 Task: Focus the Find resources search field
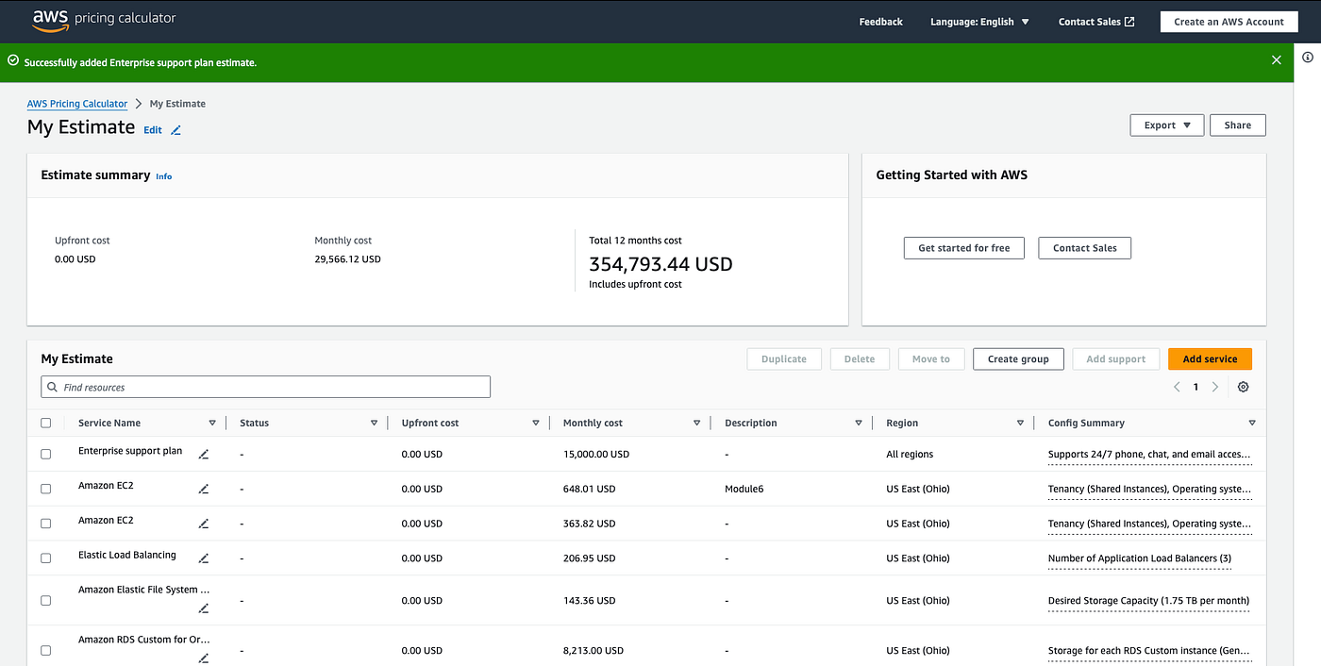pos(266,387)
